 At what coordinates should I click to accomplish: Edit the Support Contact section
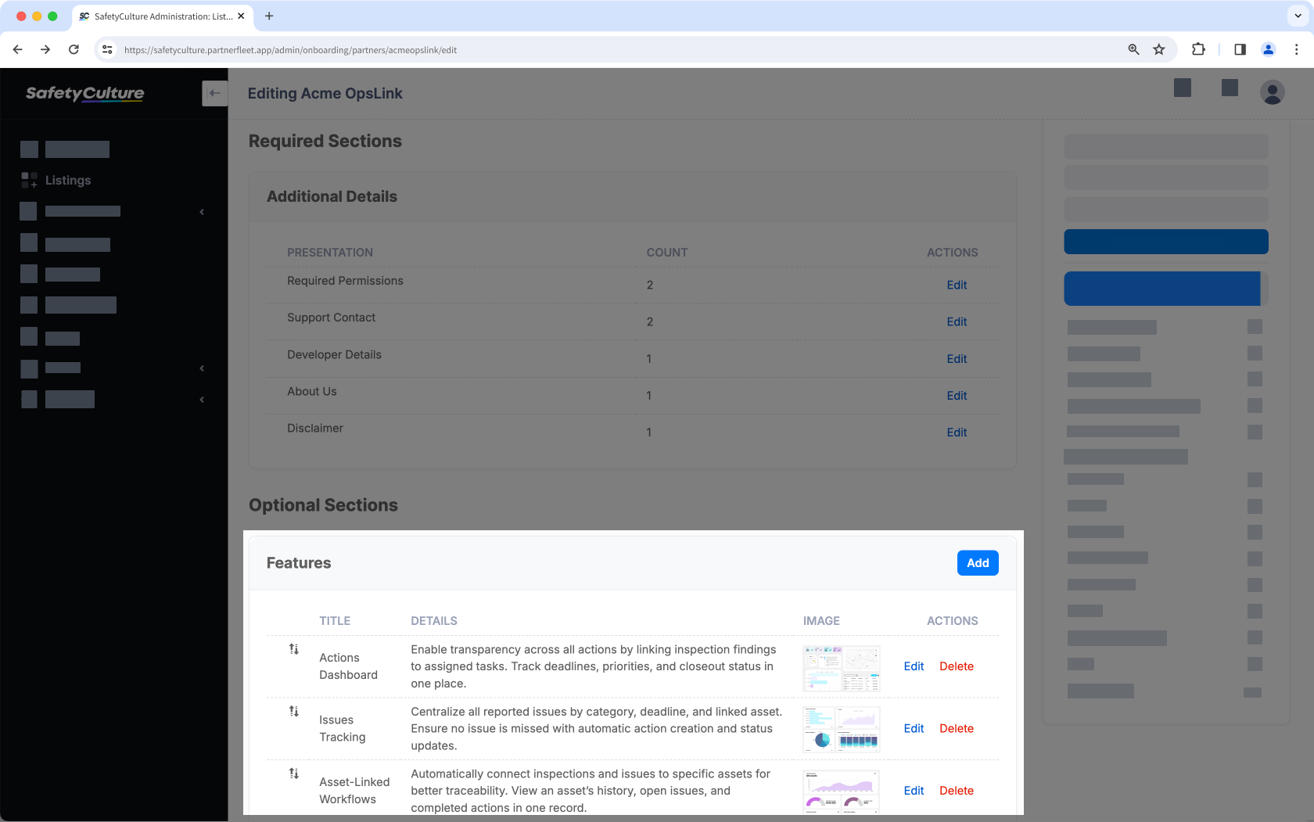[x=957, y=321]
